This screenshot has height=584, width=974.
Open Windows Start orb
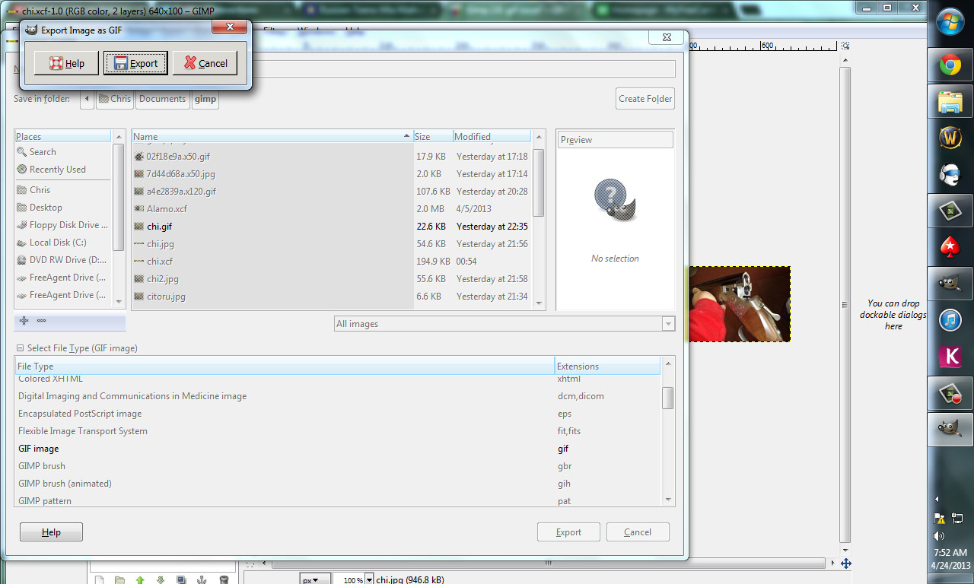point(950,21)
